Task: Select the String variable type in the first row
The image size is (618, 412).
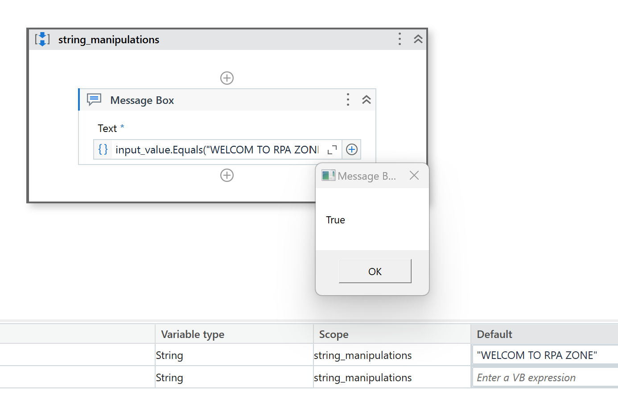Action: pos(169,355)
